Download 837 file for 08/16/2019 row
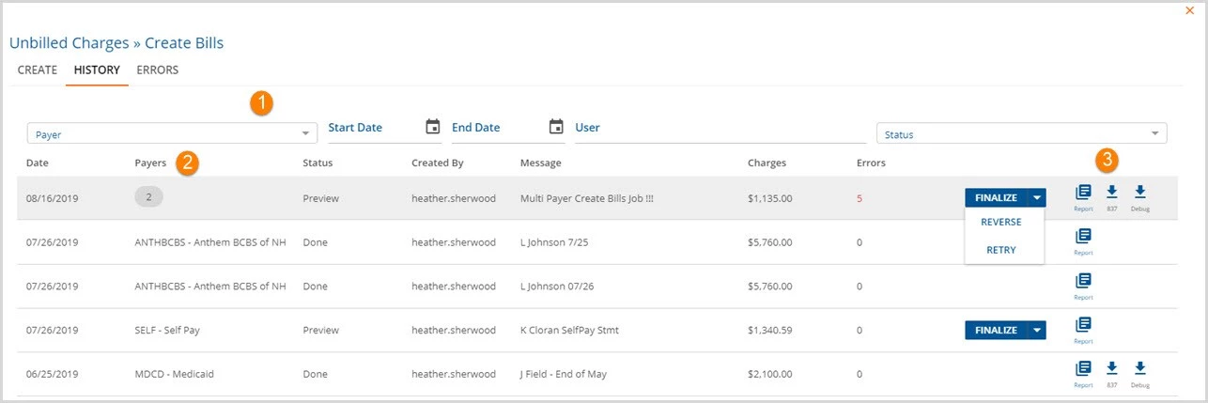The width and height of the screenshot is (1208, 403). point(1111,193)
